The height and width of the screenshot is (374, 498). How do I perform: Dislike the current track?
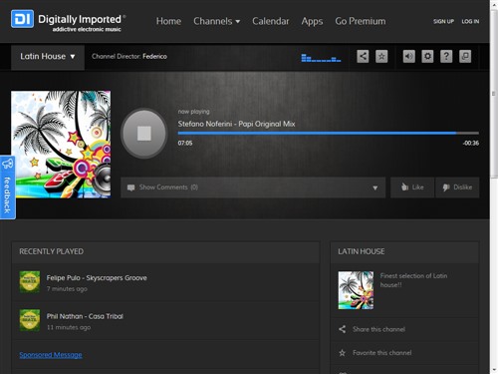pos(457,187)
